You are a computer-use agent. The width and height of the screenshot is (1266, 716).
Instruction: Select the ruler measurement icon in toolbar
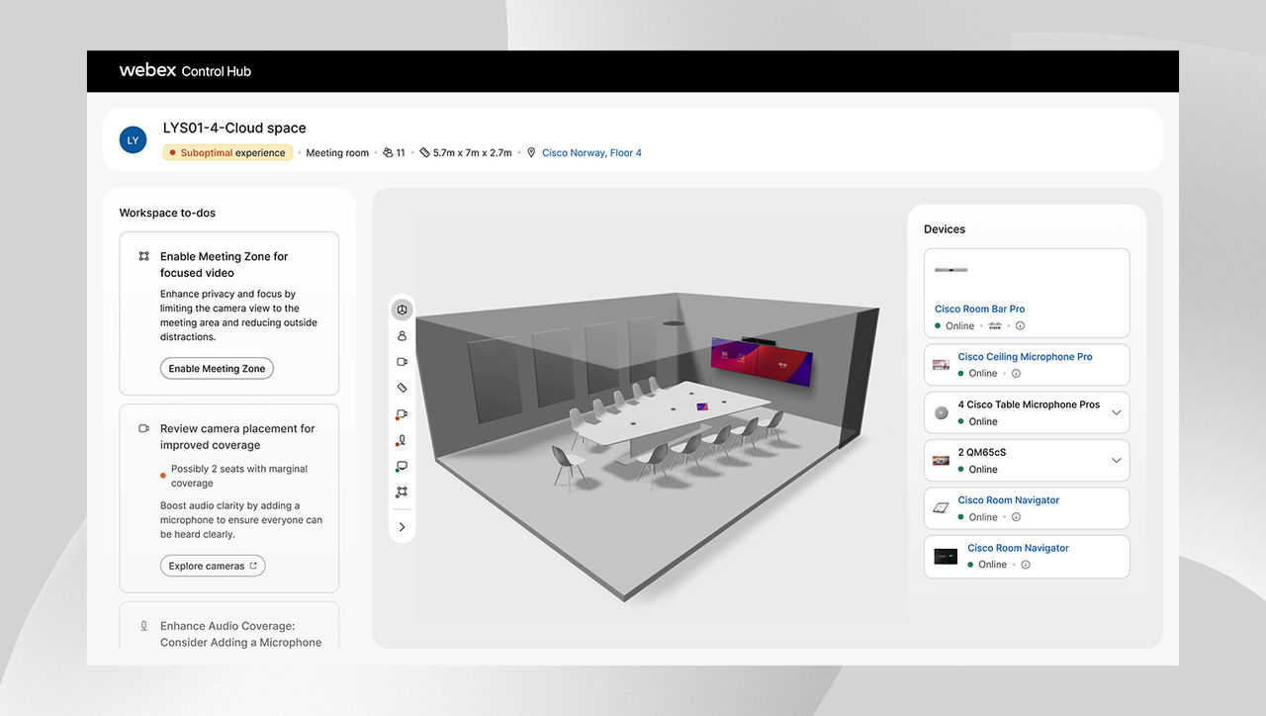coord(402,389)
